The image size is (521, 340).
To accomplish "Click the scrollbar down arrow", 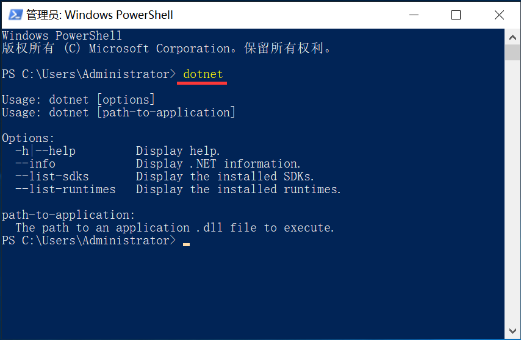I will point(512,331).
